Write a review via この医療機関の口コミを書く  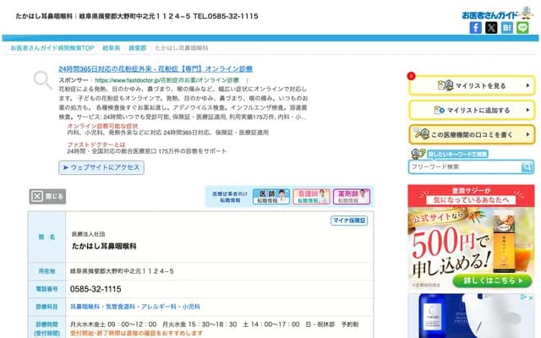tap(472, 134)
